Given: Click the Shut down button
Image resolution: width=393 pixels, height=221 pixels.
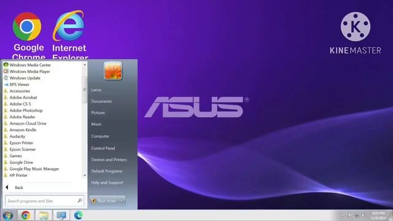Looking at the screenshot, I should pos(104,201).
